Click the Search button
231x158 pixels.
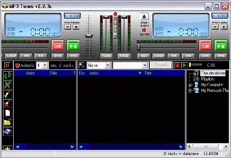click(161, 65)
